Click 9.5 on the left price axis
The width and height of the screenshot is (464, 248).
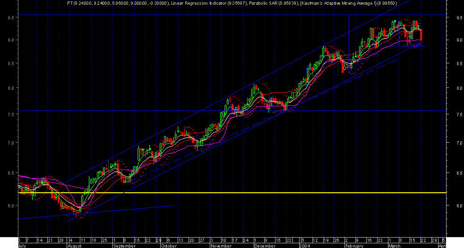pos(11,17)
